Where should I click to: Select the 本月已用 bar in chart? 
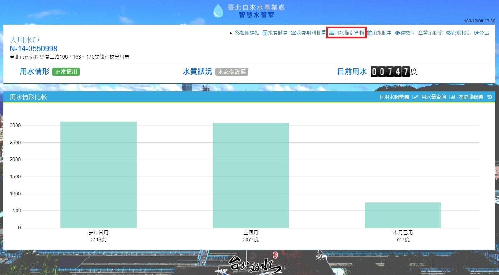pyautogui.click(x=403, y=215)
